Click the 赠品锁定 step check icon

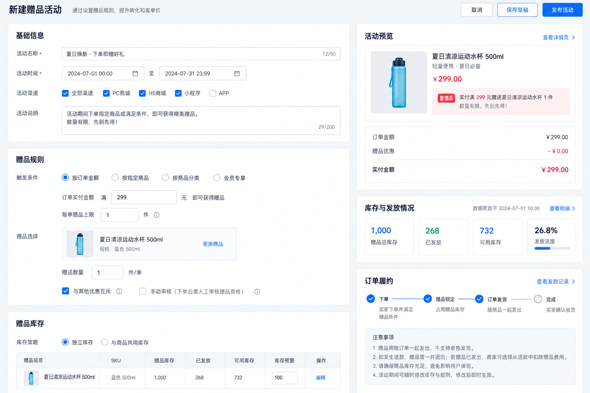pyautogui.click(x=428, y=299)
